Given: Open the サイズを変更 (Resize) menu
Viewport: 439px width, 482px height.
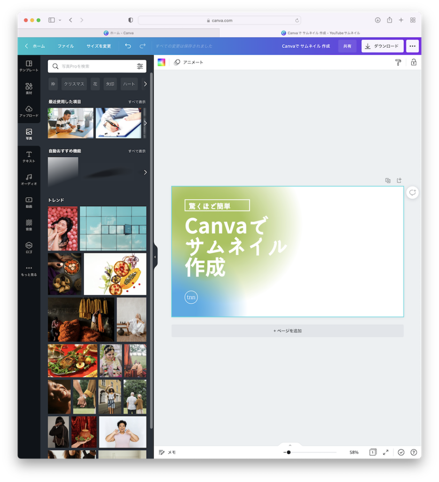Looking at the screenshot, I should click(x=99, y=46).
